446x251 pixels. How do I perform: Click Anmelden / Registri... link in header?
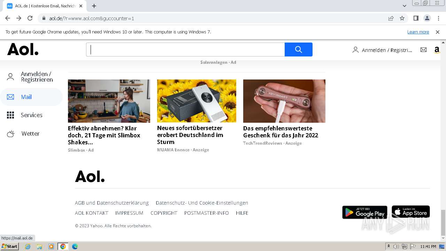click(387, 50)
